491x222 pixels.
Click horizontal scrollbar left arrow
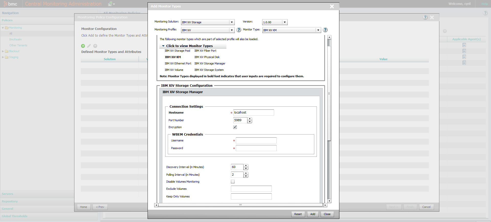156,205
